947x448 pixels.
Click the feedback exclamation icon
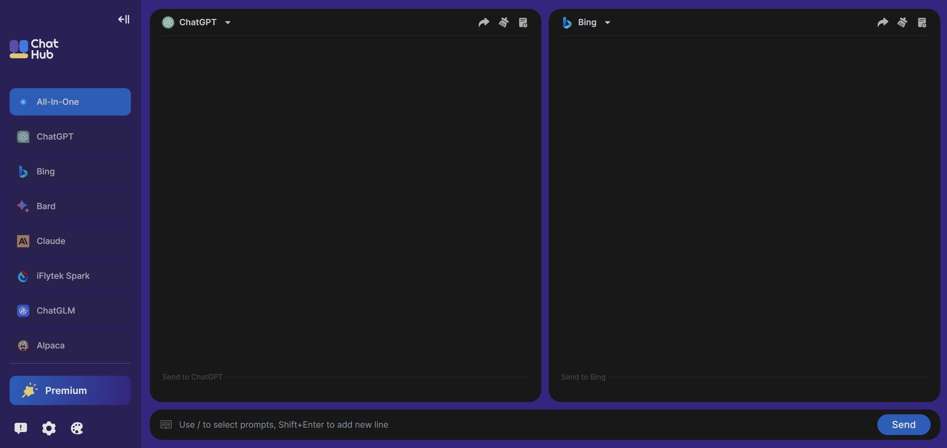click(x=21, y=428)
